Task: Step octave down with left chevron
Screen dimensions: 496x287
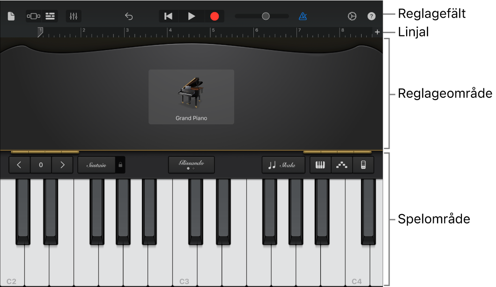Action: point(19,165)
